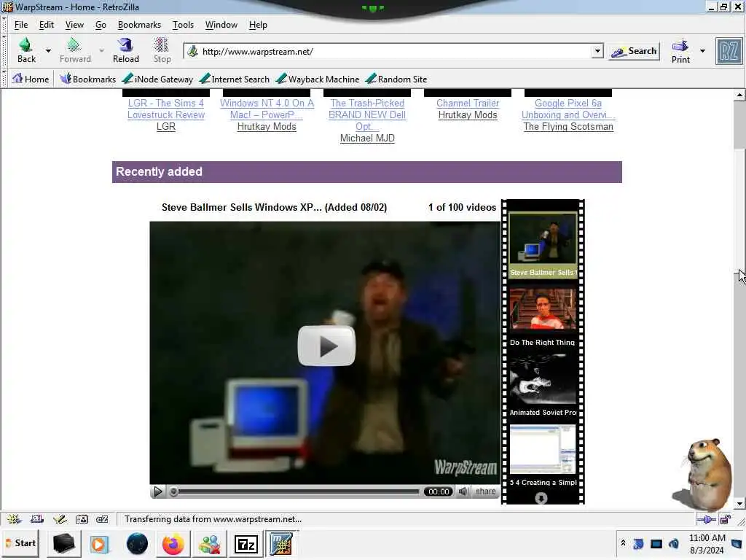Launch 7-Zip from the taskbar
Viewport: 746px width, 560px height.
(x=246, y=544)
